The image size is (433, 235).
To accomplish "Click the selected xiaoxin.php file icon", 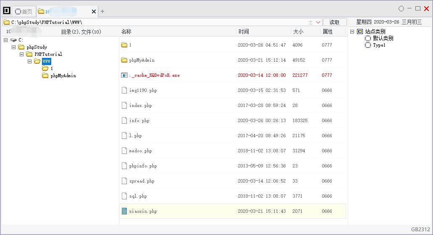I will tap(124, 211).
